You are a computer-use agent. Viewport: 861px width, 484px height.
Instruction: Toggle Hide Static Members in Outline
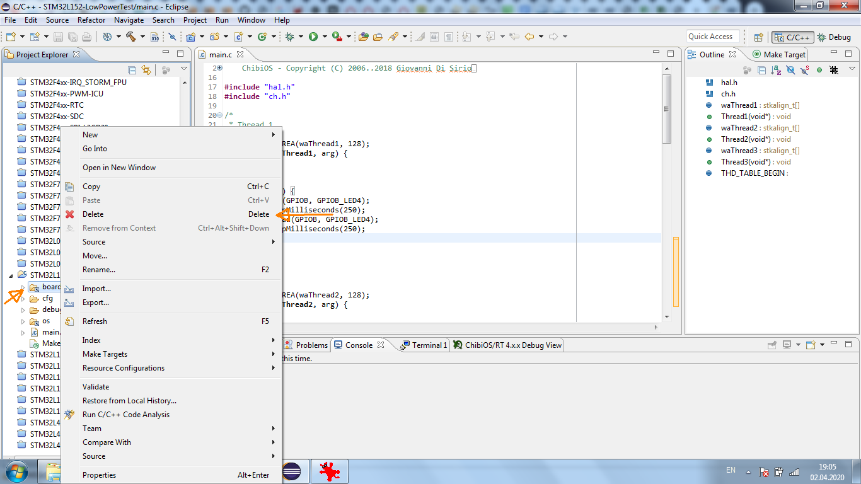click(x=805, y=70)
